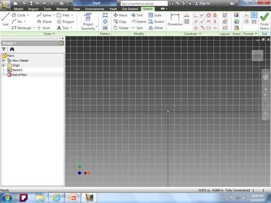Viewport: 271px width, 203px height.
Task: Open the Spline tool dropdown arrow
Action: tap(54, 15)
